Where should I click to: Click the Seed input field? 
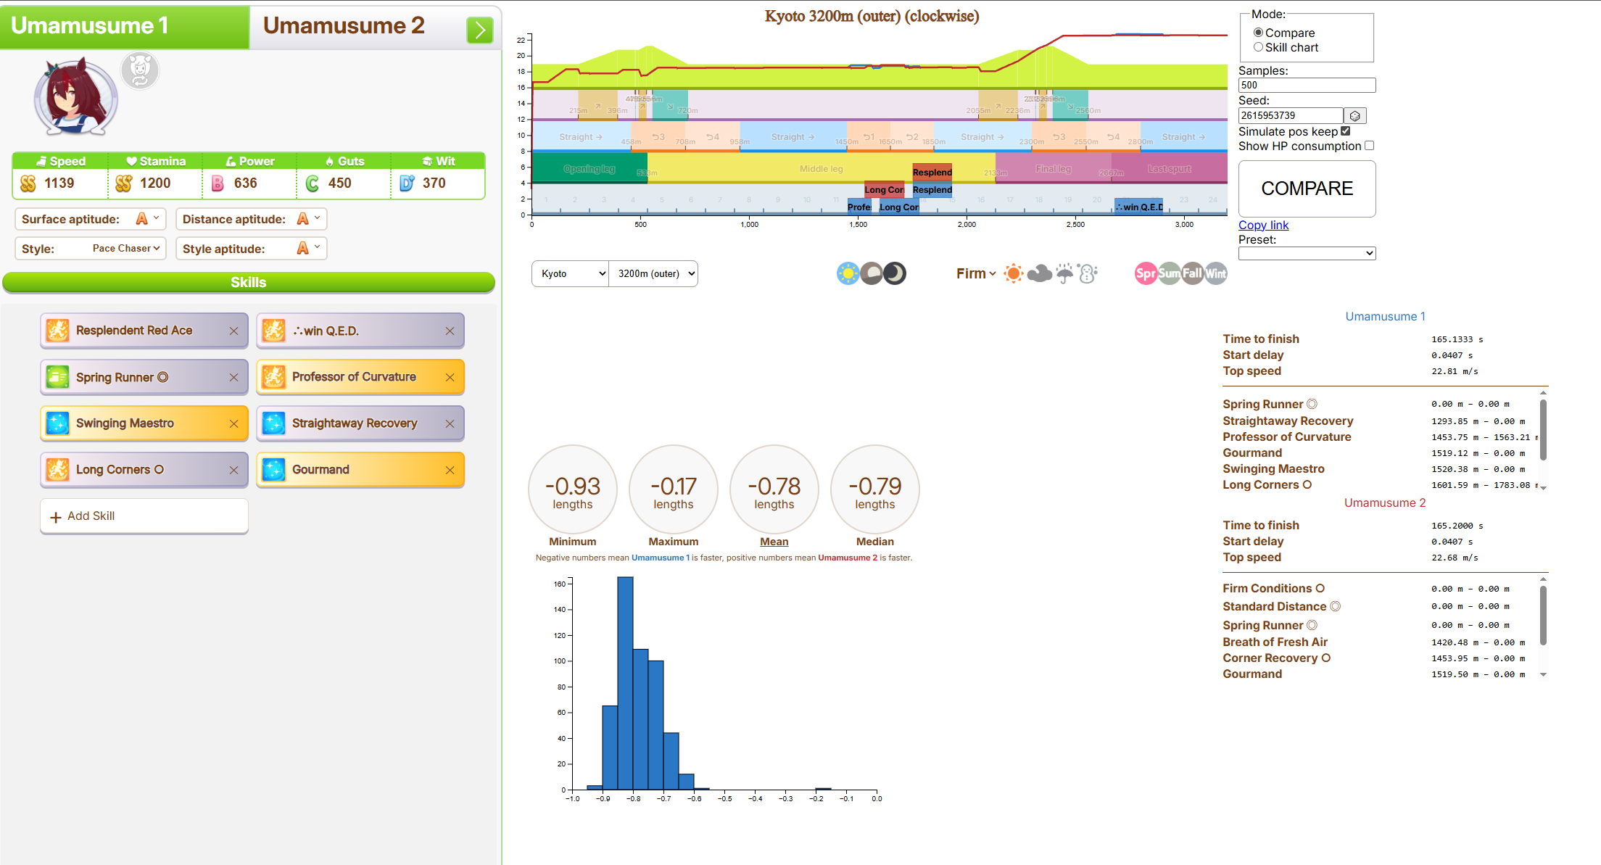click(1291, 115)
